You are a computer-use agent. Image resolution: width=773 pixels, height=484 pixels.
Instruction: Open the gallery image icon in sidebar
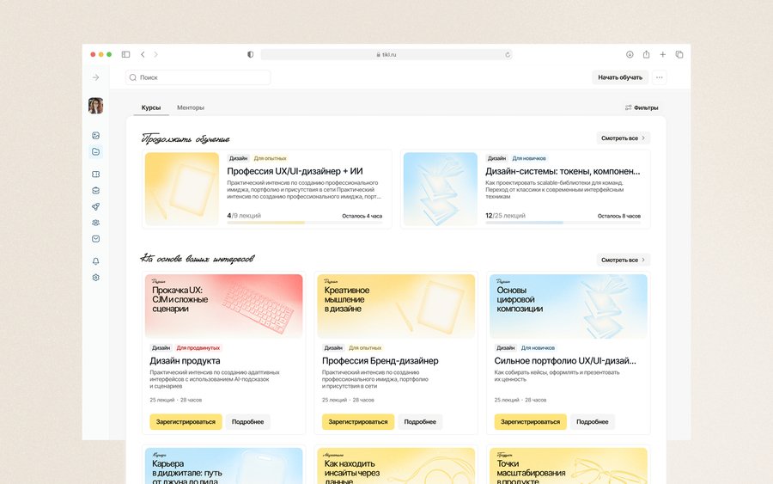[x=95, y=135]
